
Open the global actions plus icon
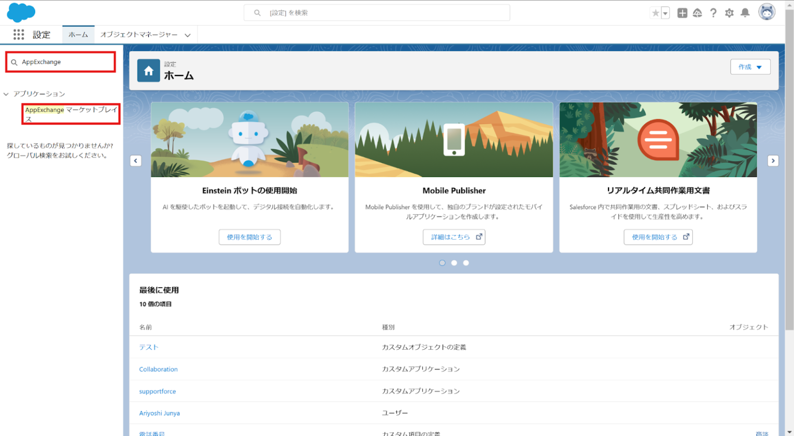[682, 13]
